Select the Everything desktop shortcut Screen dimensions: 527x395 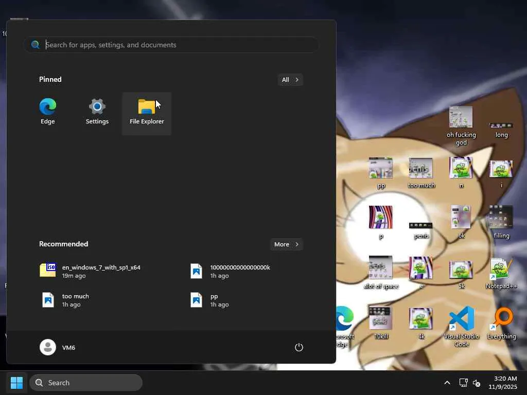(501, 324)
